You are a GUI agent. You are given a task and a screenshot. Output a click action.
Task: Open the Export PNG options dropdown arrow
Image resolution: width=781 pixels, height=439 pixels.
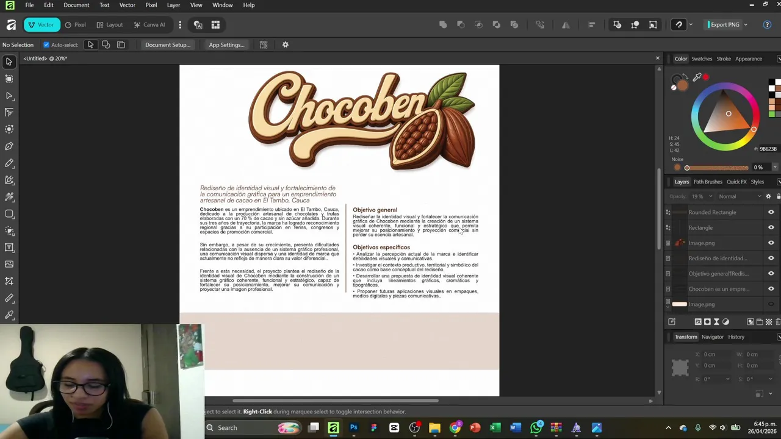pos(746,25)
